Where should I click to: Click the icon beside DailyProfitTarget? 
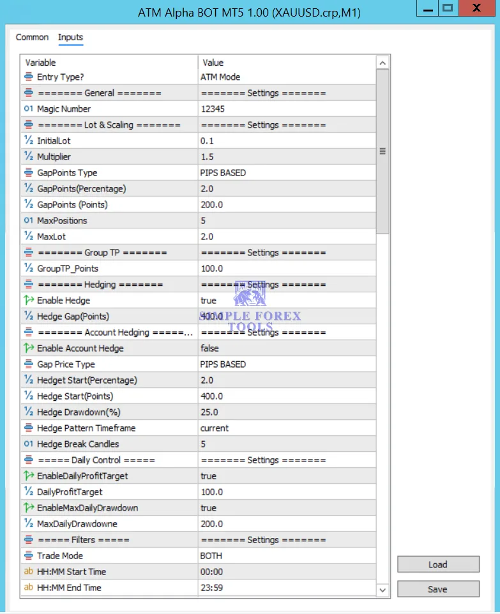pyautogui.click(x=29, y=491)
